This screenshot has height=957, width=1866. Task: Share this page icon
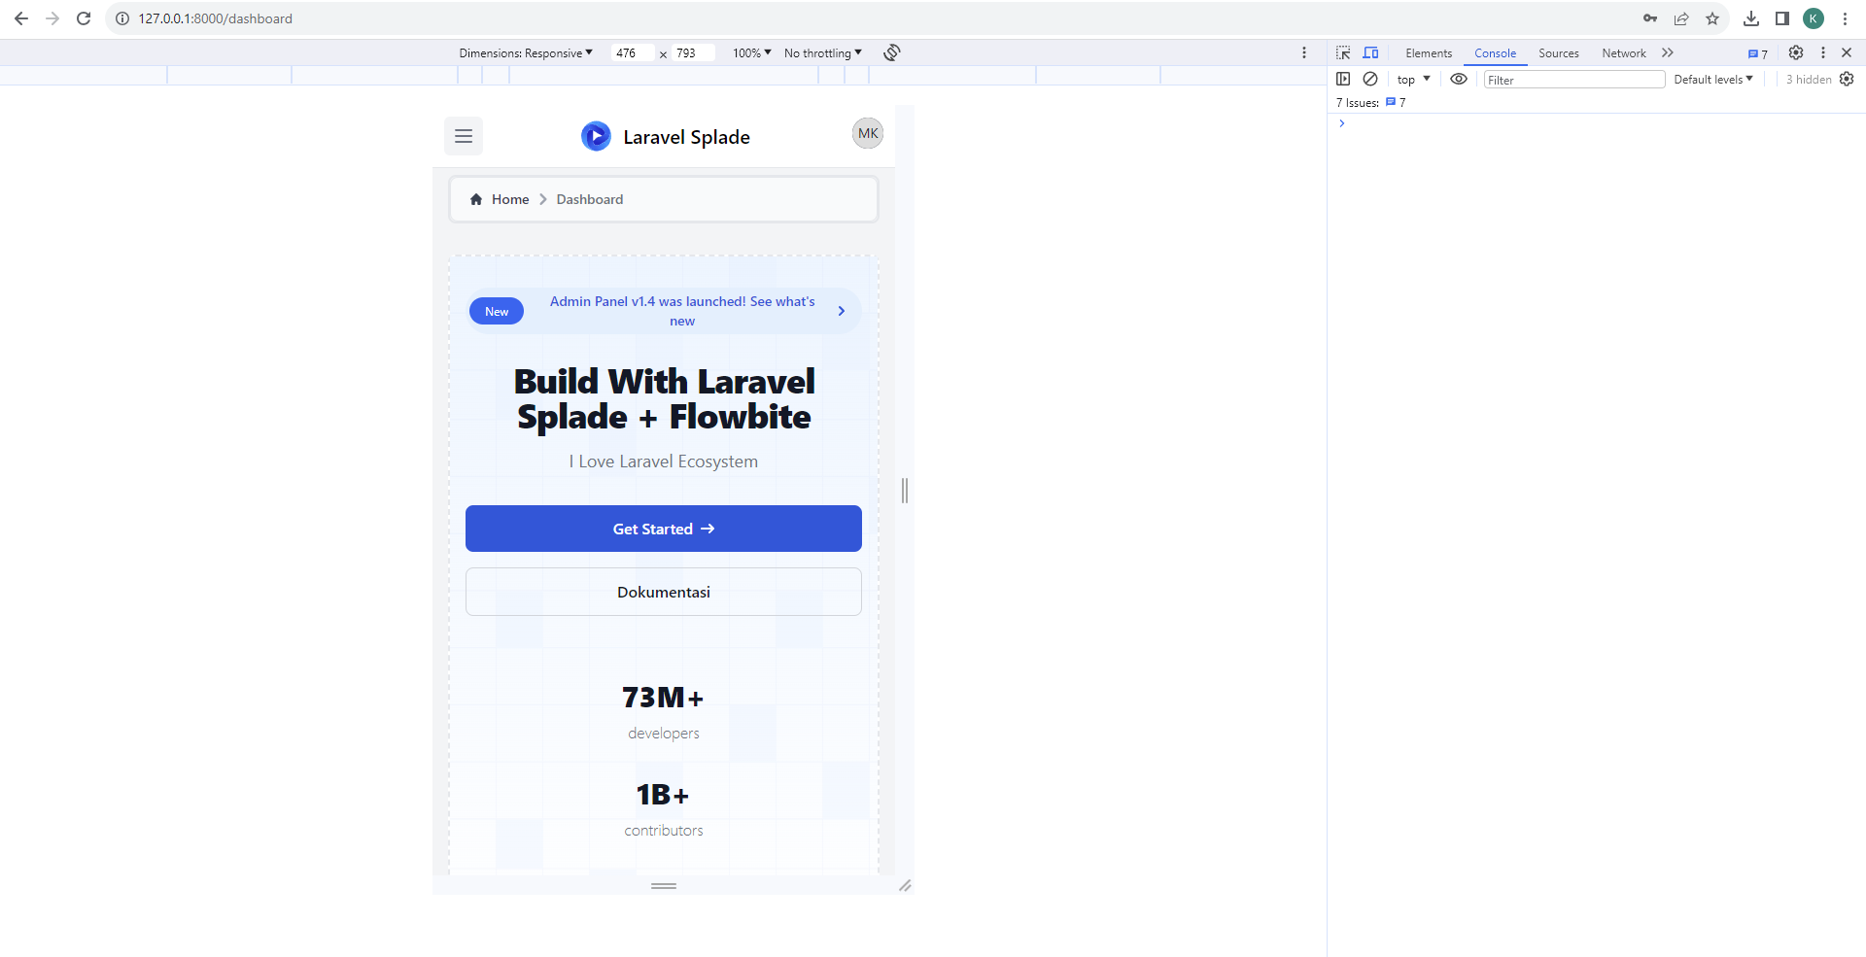[x=1681, y=18]
